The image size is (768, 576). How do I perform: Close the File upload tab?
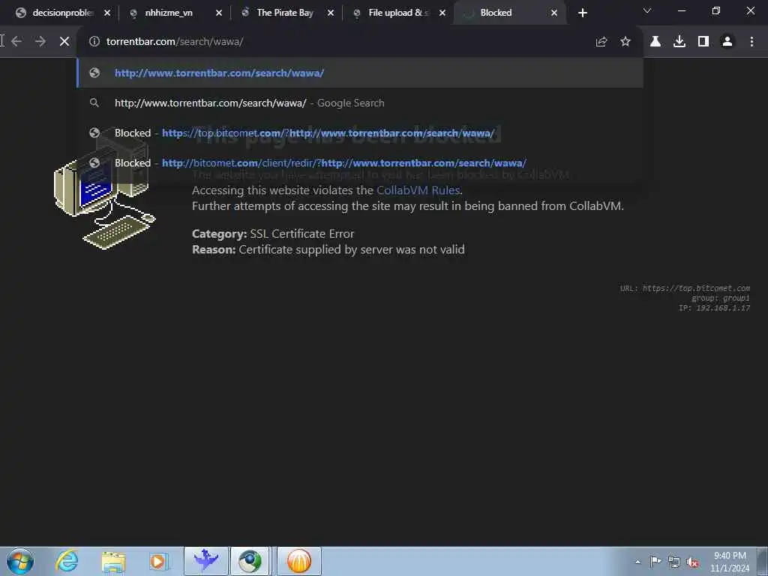point(442,13)
